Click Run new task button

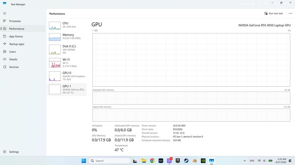click(274, 14)
